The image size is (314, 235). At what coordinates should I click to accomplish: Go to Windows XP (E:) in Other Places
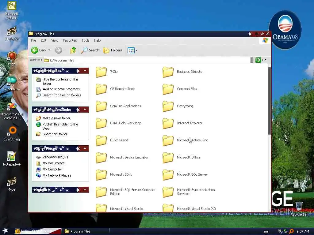coord(55,157)
